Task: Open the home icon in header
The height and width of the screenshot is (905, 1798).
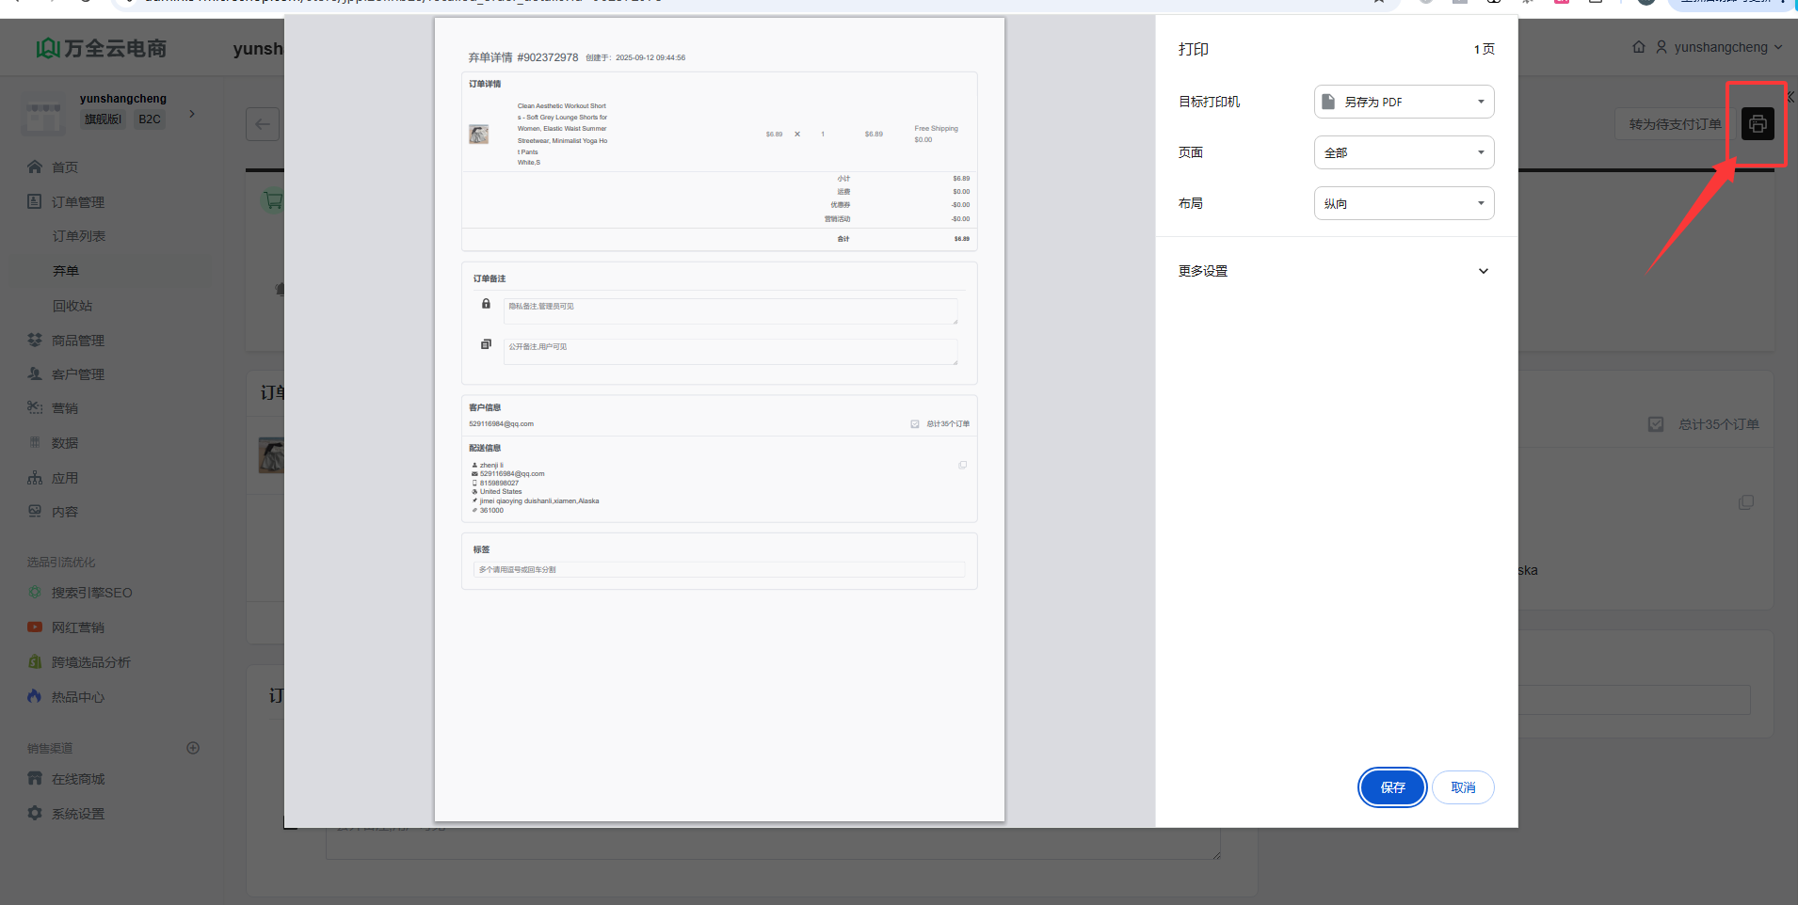Action: coord(1638,47)
